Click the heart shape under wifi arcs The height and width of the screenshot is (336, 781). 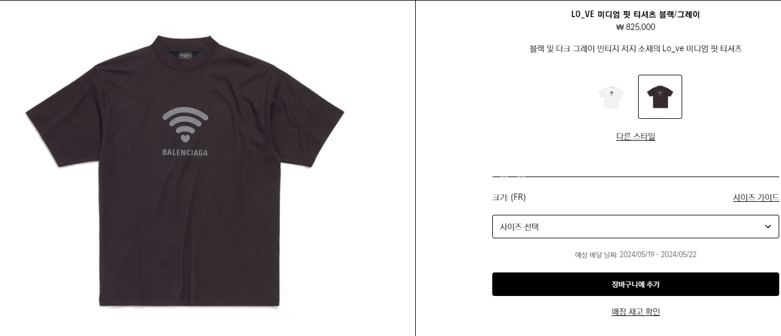(185, 139)
